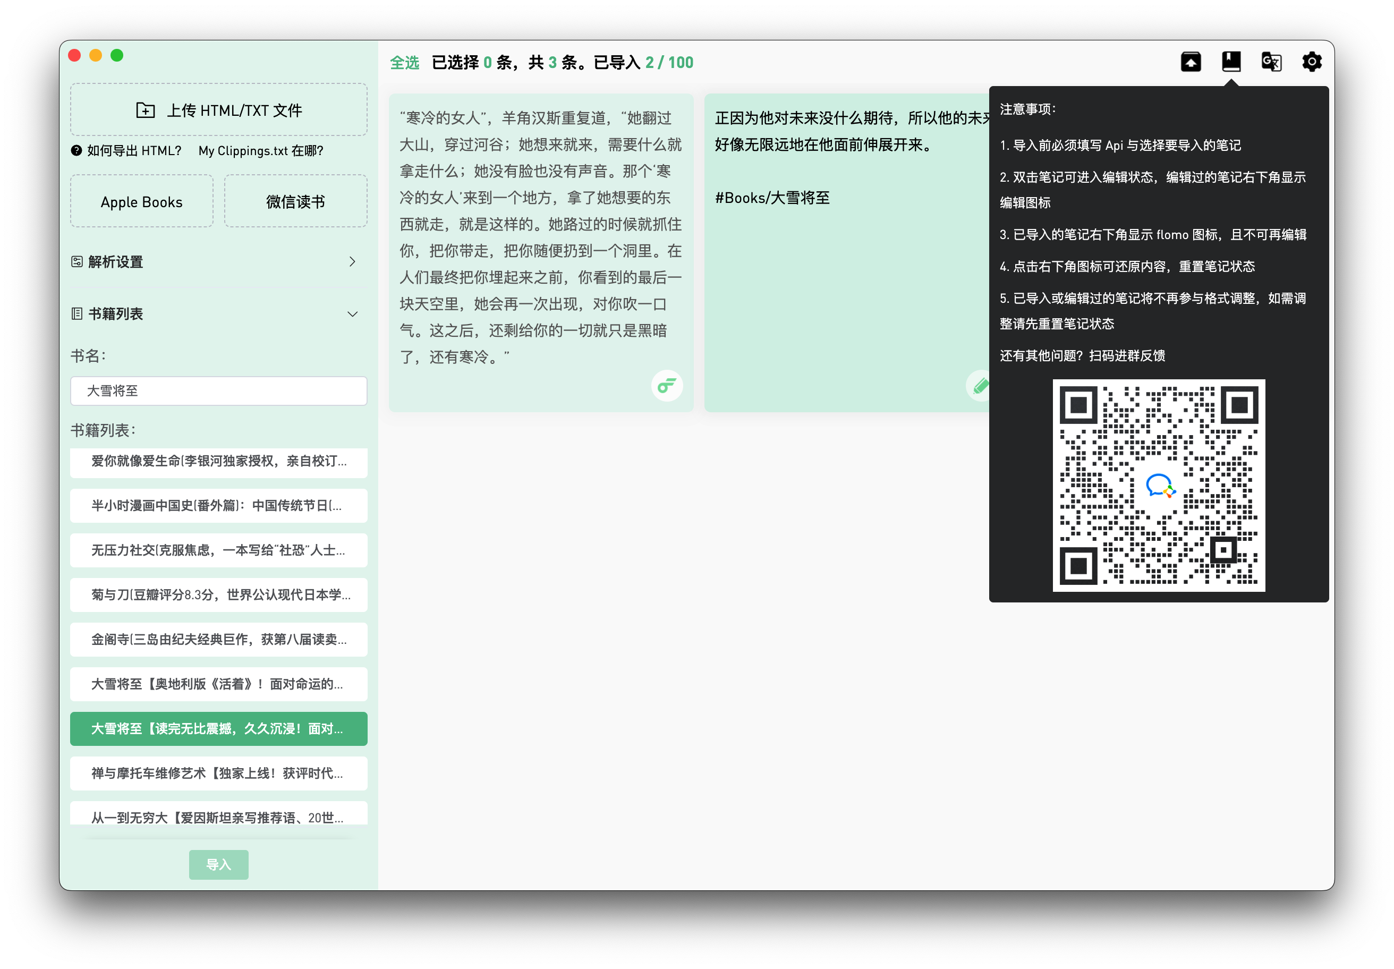The image size is (1394, 969).
Task: Click the question mark icon beside 如何导出 HTML
Action: [x=76, y=150]
